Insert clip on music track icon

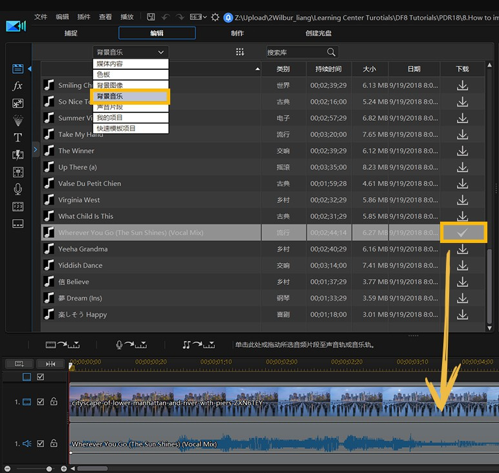coord(199,344)
